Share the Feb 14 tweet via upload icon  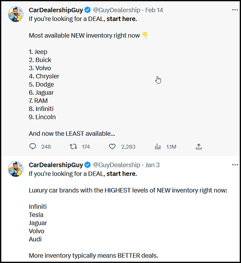[198, 146]
